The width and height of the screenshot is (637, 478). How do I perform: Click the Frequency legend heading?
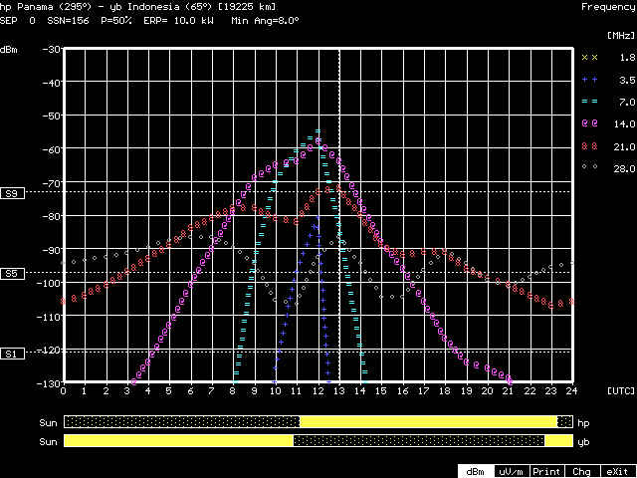(607, 6)
